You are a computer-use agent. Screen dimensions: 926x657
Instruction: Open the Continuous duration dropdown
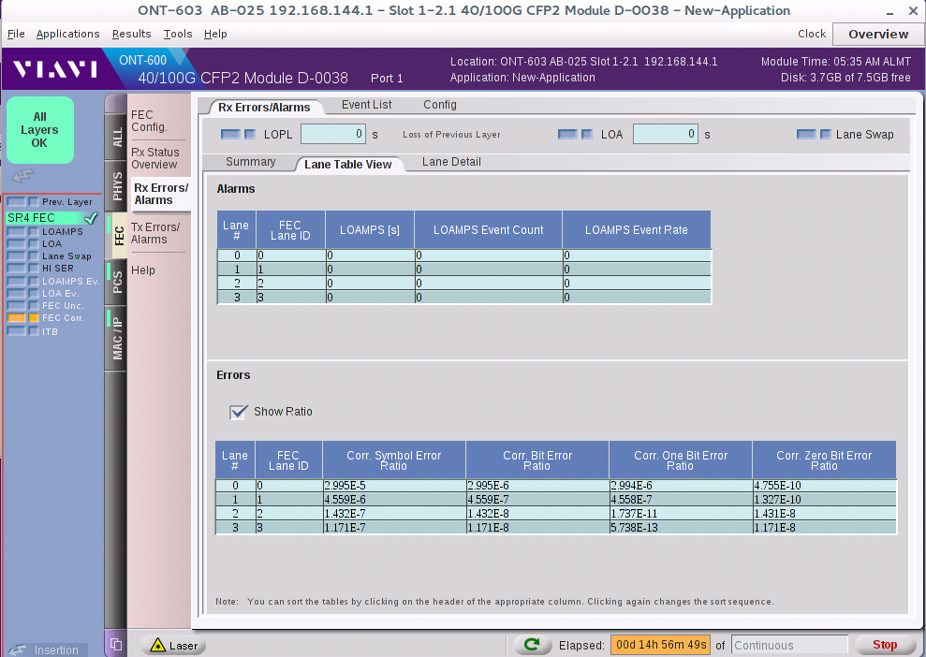click(x=789, y=644)
